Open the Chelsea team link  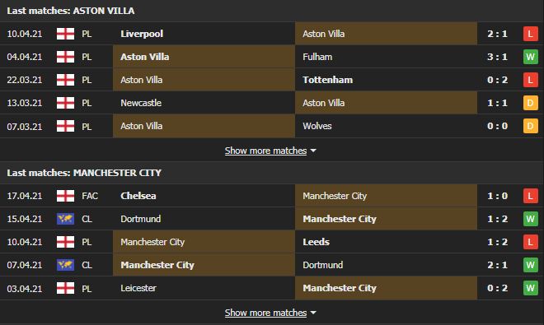coord(138,196)
